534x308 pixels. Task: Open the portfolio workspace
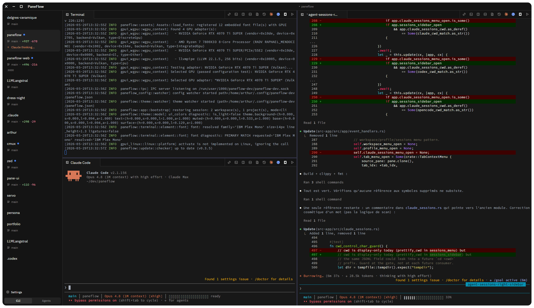point(32,227)
